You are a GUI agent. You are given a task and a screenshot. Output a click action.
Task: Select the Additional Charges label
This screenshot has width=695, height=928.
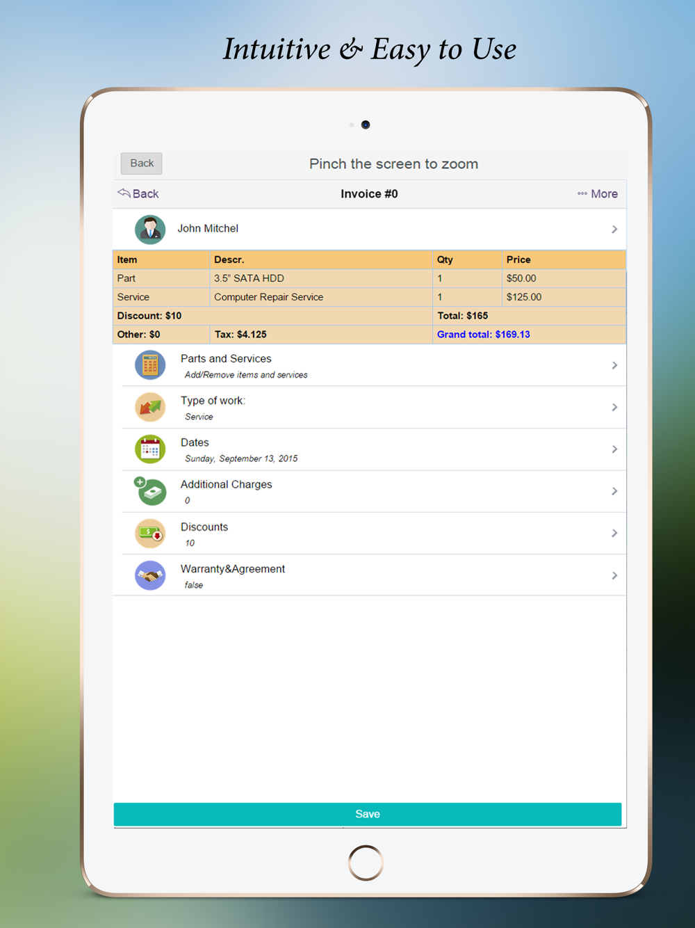226,484
